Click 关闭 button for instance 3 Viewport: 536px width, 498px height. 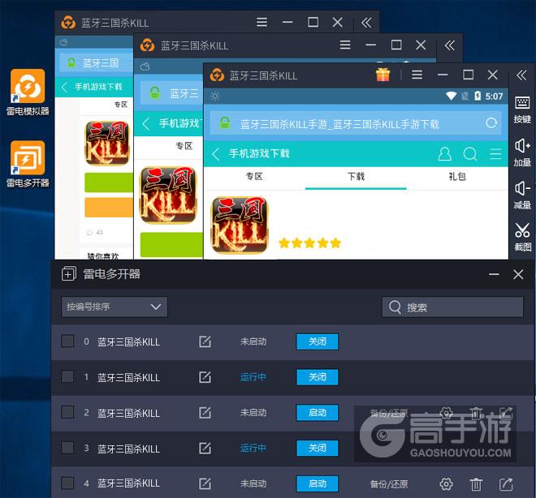point(318,449)
